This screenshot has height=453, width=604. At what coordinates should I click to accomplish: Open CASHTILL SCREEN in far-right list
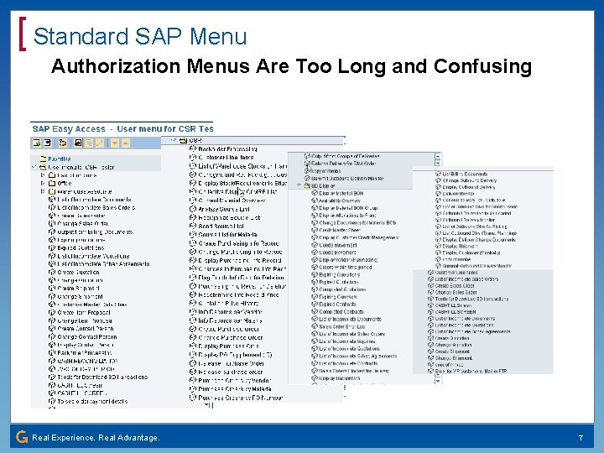tap(456, 312)
